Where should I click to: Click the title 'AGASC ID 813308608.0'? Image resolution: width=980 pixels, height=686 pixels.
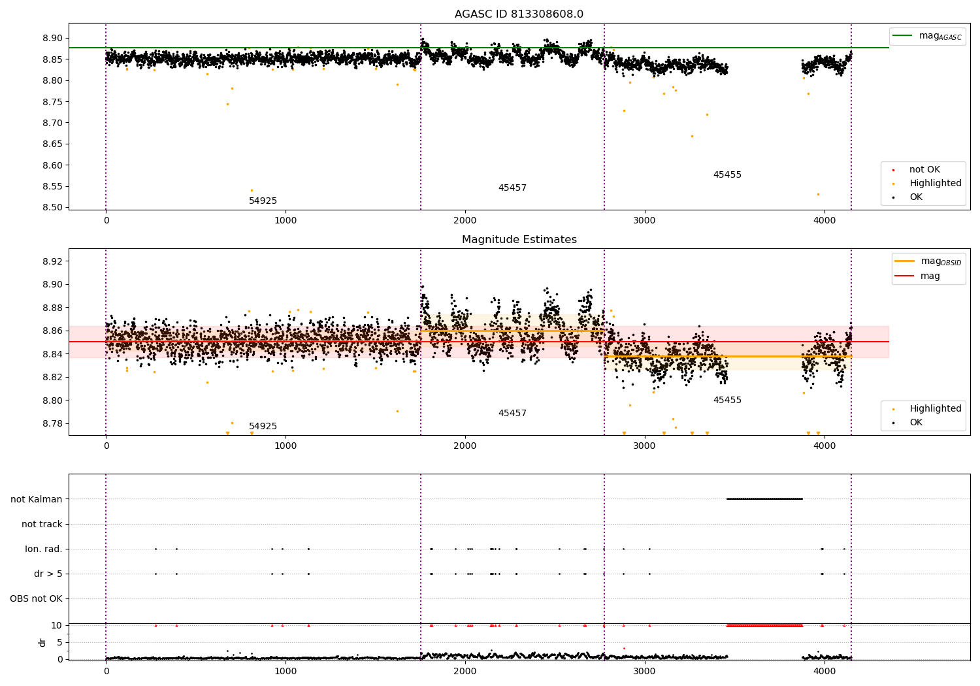pos(519,14)
